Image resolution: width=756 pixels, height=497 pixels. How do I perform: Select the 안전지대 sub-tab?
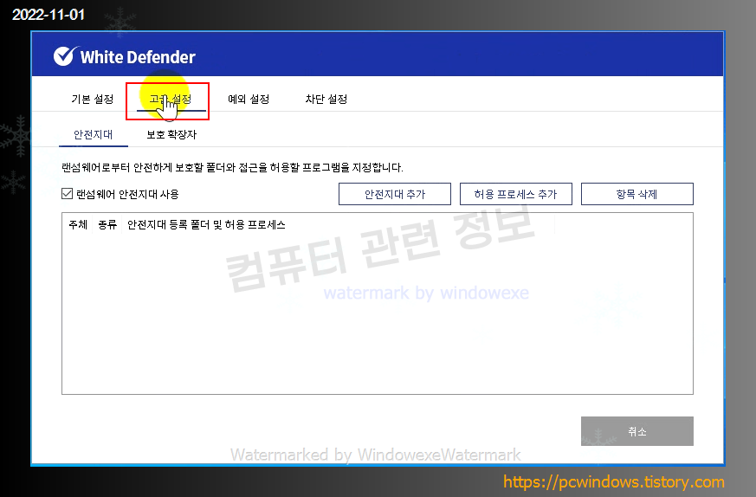93,134
